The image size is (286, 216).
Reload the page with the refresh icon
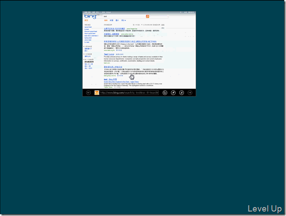tap(165, 93)
